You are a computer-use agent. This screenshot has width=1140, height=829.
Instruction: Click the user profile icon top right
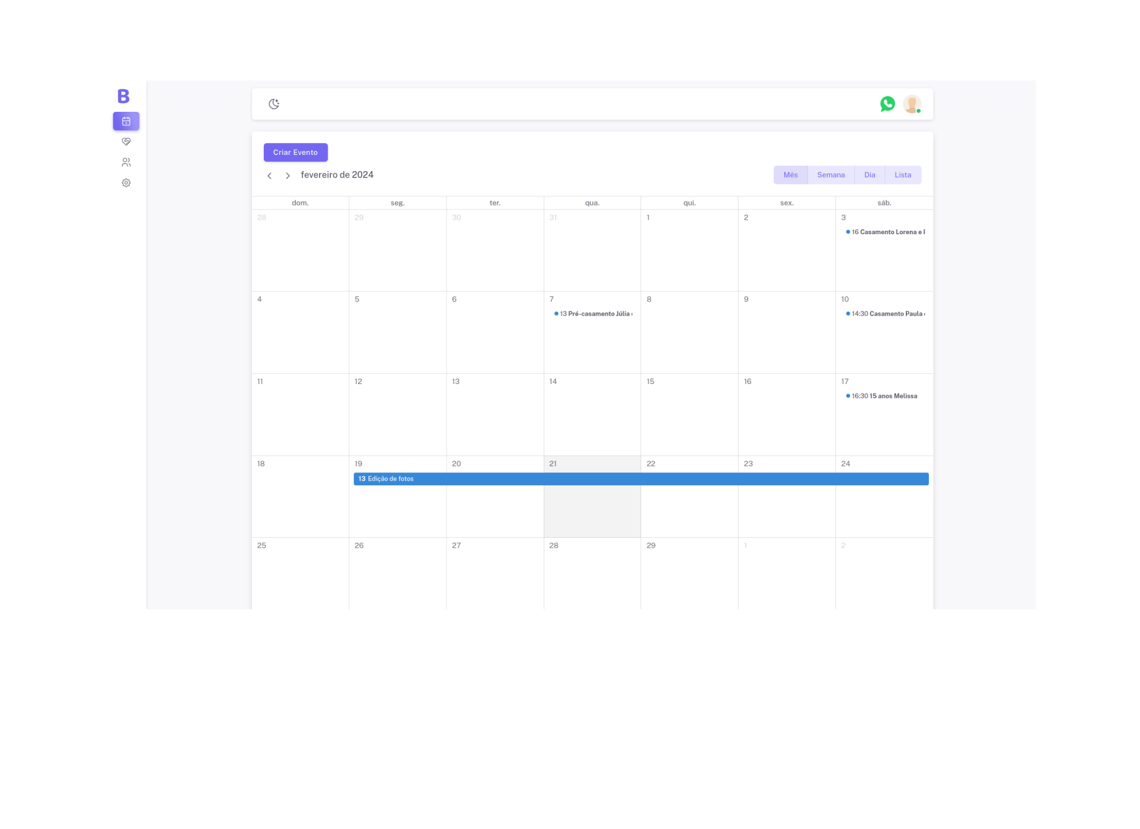coord(911,103)
